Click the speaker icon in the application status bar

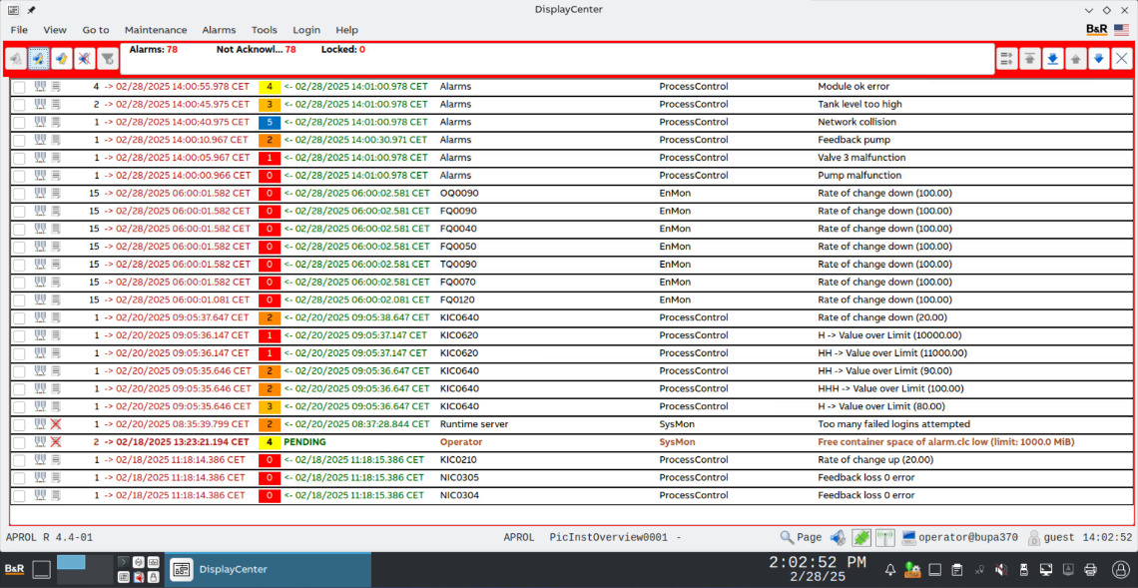(x=838, y=538)
